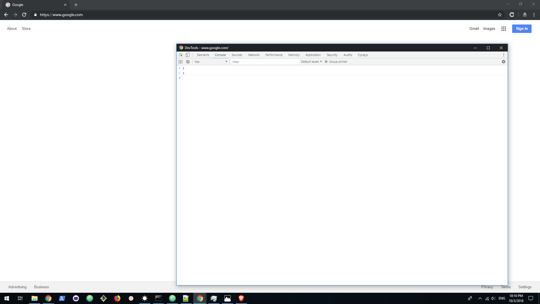
Task: Open the DevTools customize menu
Action: tap(503, 55)
